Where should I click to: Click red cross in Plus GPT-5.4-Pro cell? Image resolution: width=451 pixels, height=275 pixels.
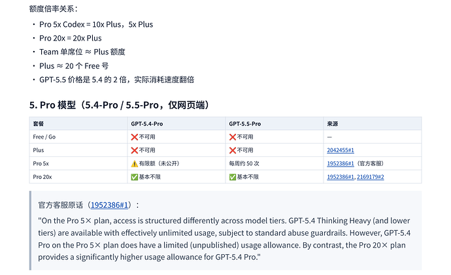[x=135, y=150]
